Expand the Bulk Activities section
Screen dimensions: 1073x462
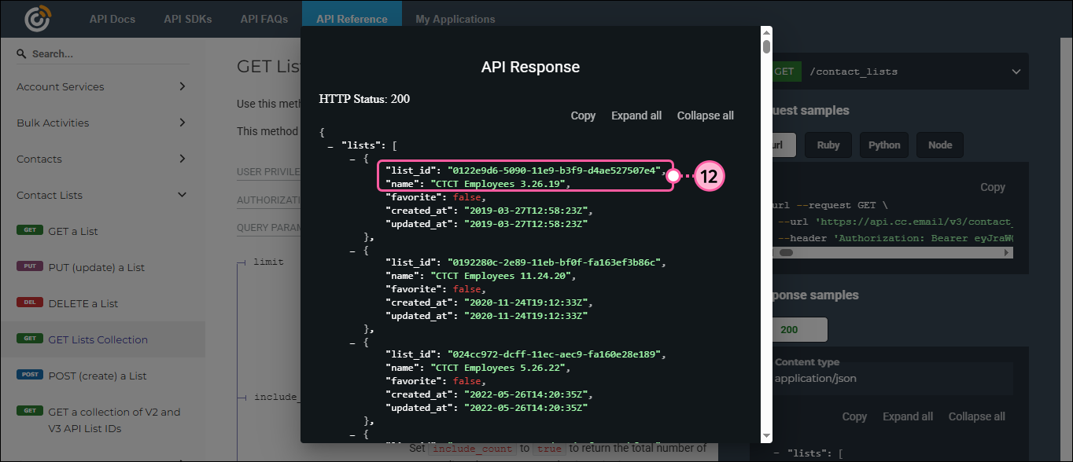point(102,123)
